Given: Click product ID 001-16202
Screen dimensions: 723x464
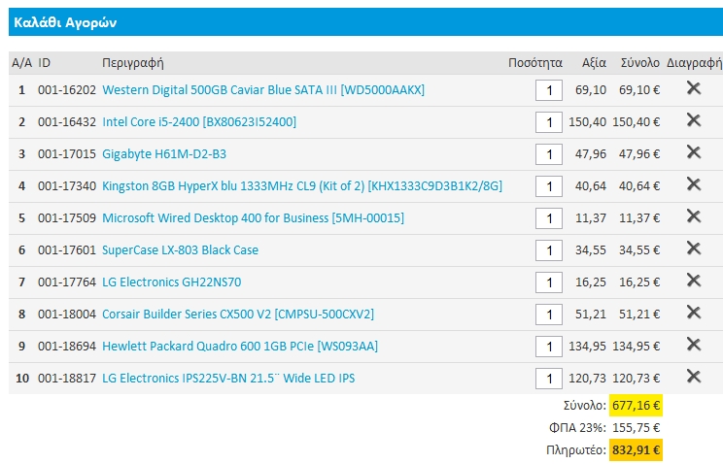Looking at the screenshot, I should pos(67,90).
